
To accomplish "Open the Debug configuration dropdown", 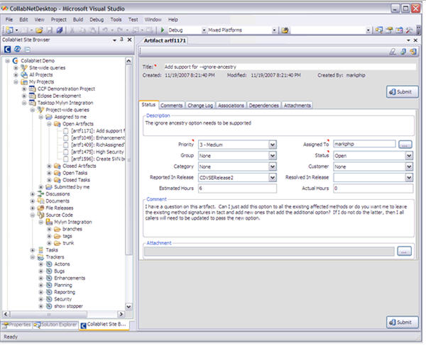I will 204,30.
